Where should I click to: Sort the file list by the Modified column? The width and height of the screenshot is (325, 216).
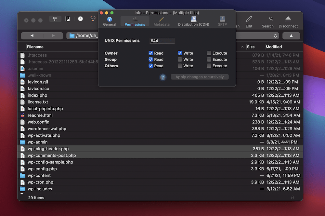coord(274,47)
